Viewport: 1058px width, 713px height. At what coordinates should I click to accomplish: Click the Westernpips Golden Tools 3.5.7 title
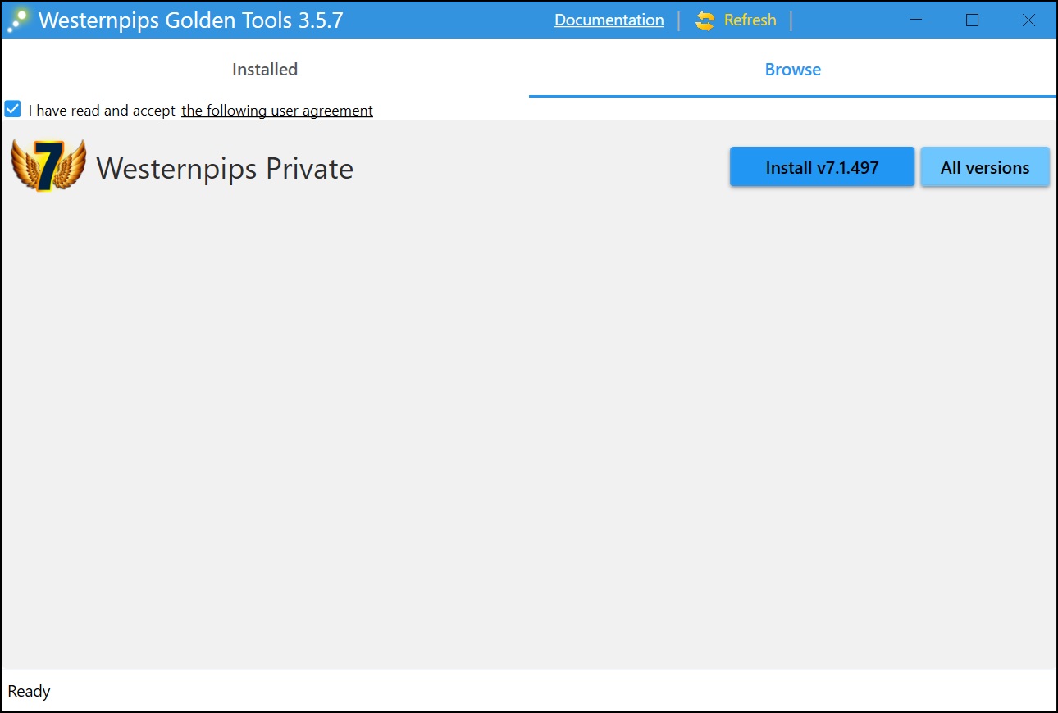[x=191, y=20]
